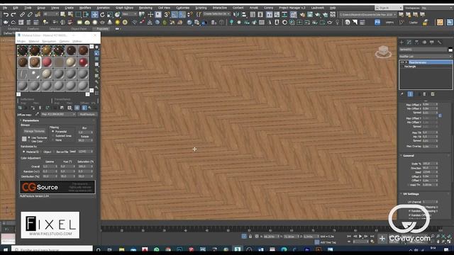The width and height of the screenshot is (454, 255).
Task: Open the Create Selection Set dropdown
Action: [x=216, y=14]
